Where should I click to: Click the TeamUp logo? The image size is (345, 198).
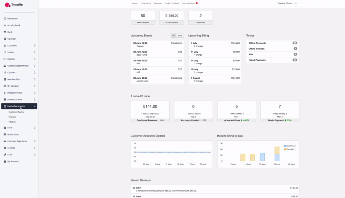(x=14, y=5)
